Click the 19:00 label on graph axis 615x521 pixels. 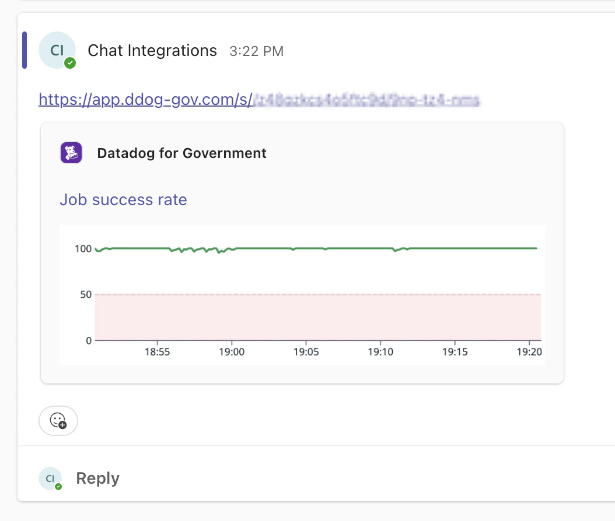pyautogui.click(x=232, y=352)
